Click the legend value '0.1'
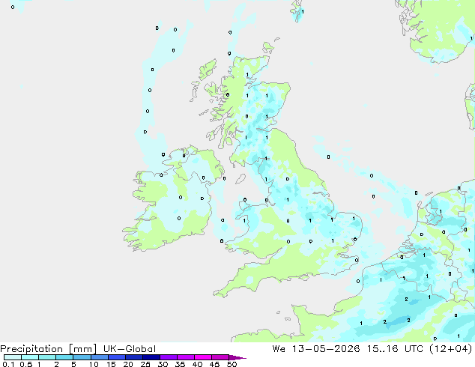 pos(8,364)
